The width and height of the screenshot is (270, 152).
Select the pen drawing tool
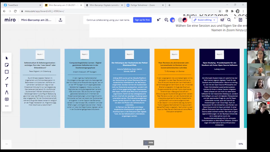[7, 93]
